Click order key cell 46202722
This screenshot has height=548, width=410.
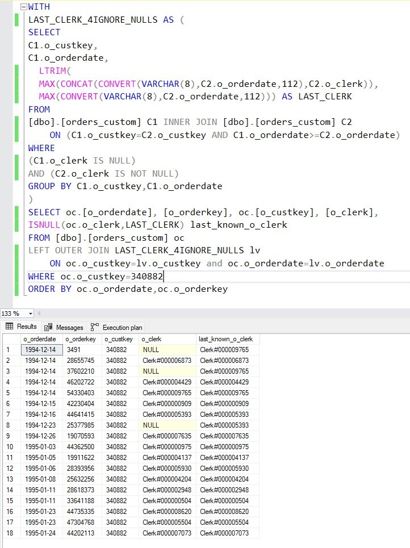tap(82, 382)
